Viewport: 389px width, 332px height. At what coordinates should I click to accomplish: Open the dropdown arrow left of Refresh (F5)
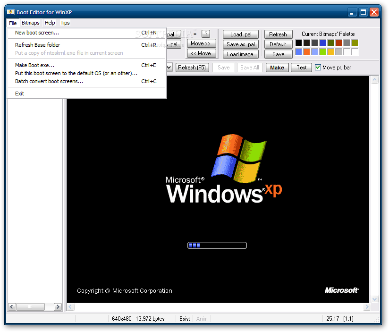pos(169,68)
